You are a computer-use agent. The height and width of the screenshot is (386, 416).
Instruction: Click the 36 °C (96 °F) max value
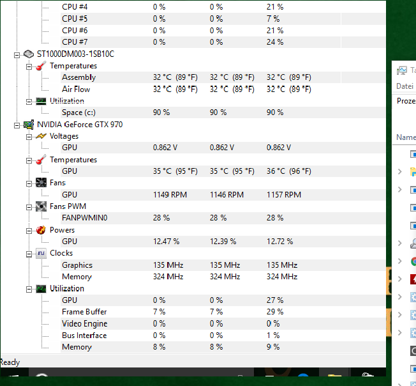coord(289,171)
